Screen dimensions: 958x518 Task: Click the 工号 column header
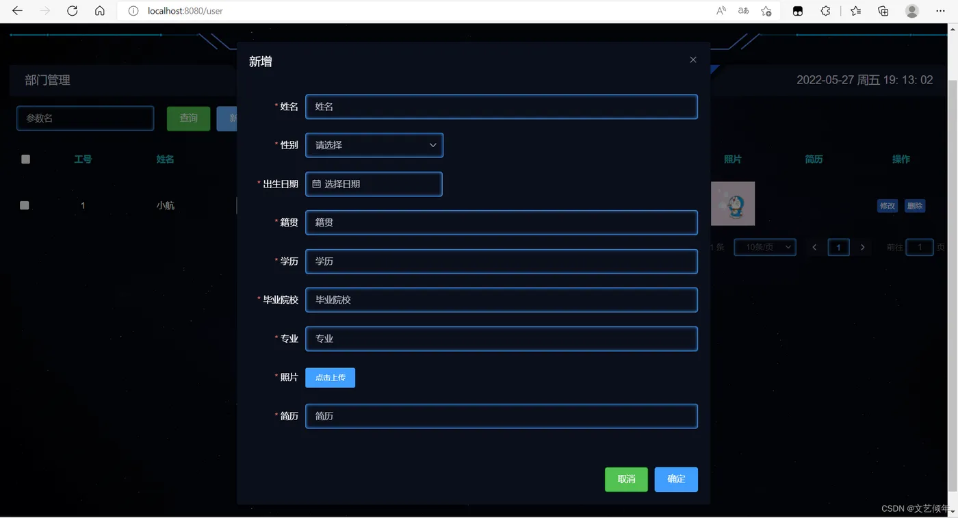pyautogui.click(x=83, y=159)
